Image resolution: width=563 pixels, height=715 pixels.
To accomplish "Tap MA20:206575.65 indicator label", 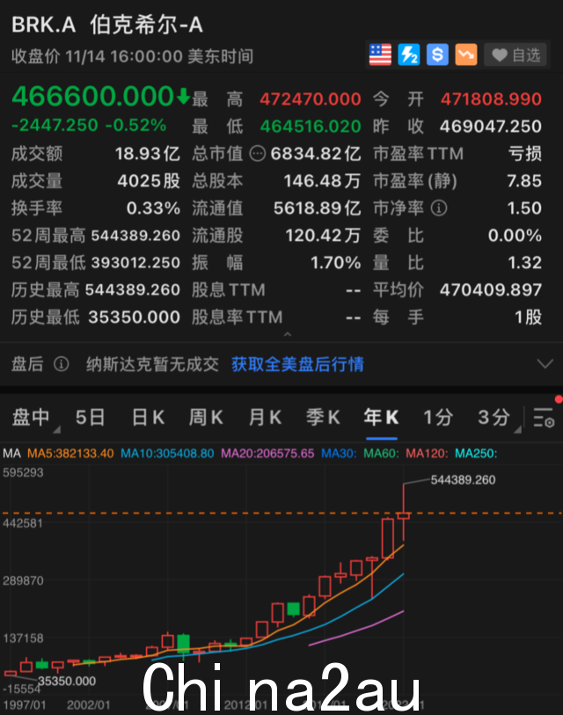I will (x=267, y=453).
